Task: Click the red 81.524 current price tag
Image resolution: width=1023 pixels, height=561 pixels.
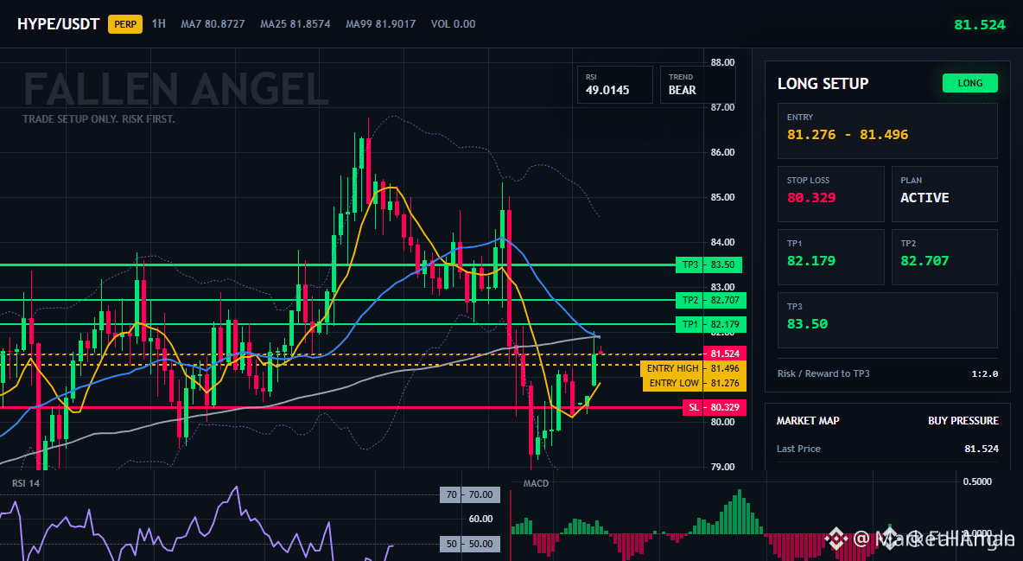Action: click(x=725, y=354)
